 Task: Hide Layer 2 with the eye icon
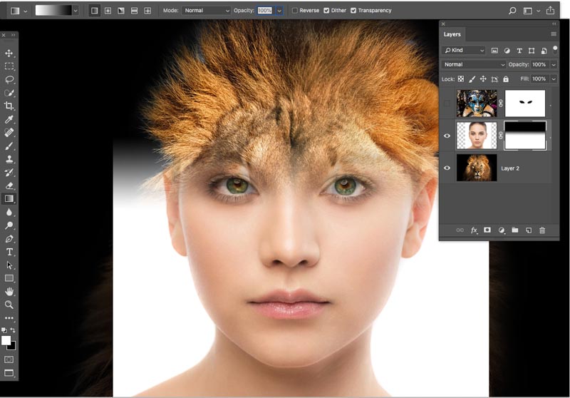pyautogui.click(x=447, y=168)
